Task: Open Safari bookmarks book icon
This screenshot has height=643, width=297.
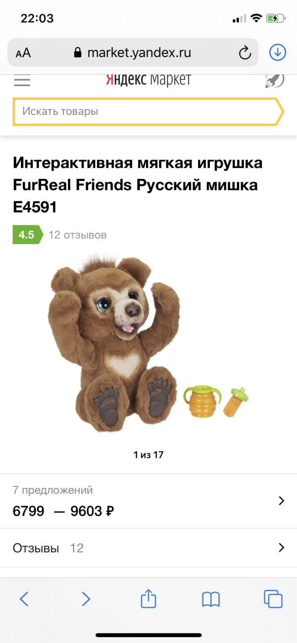Action: [x=211, y=599]
